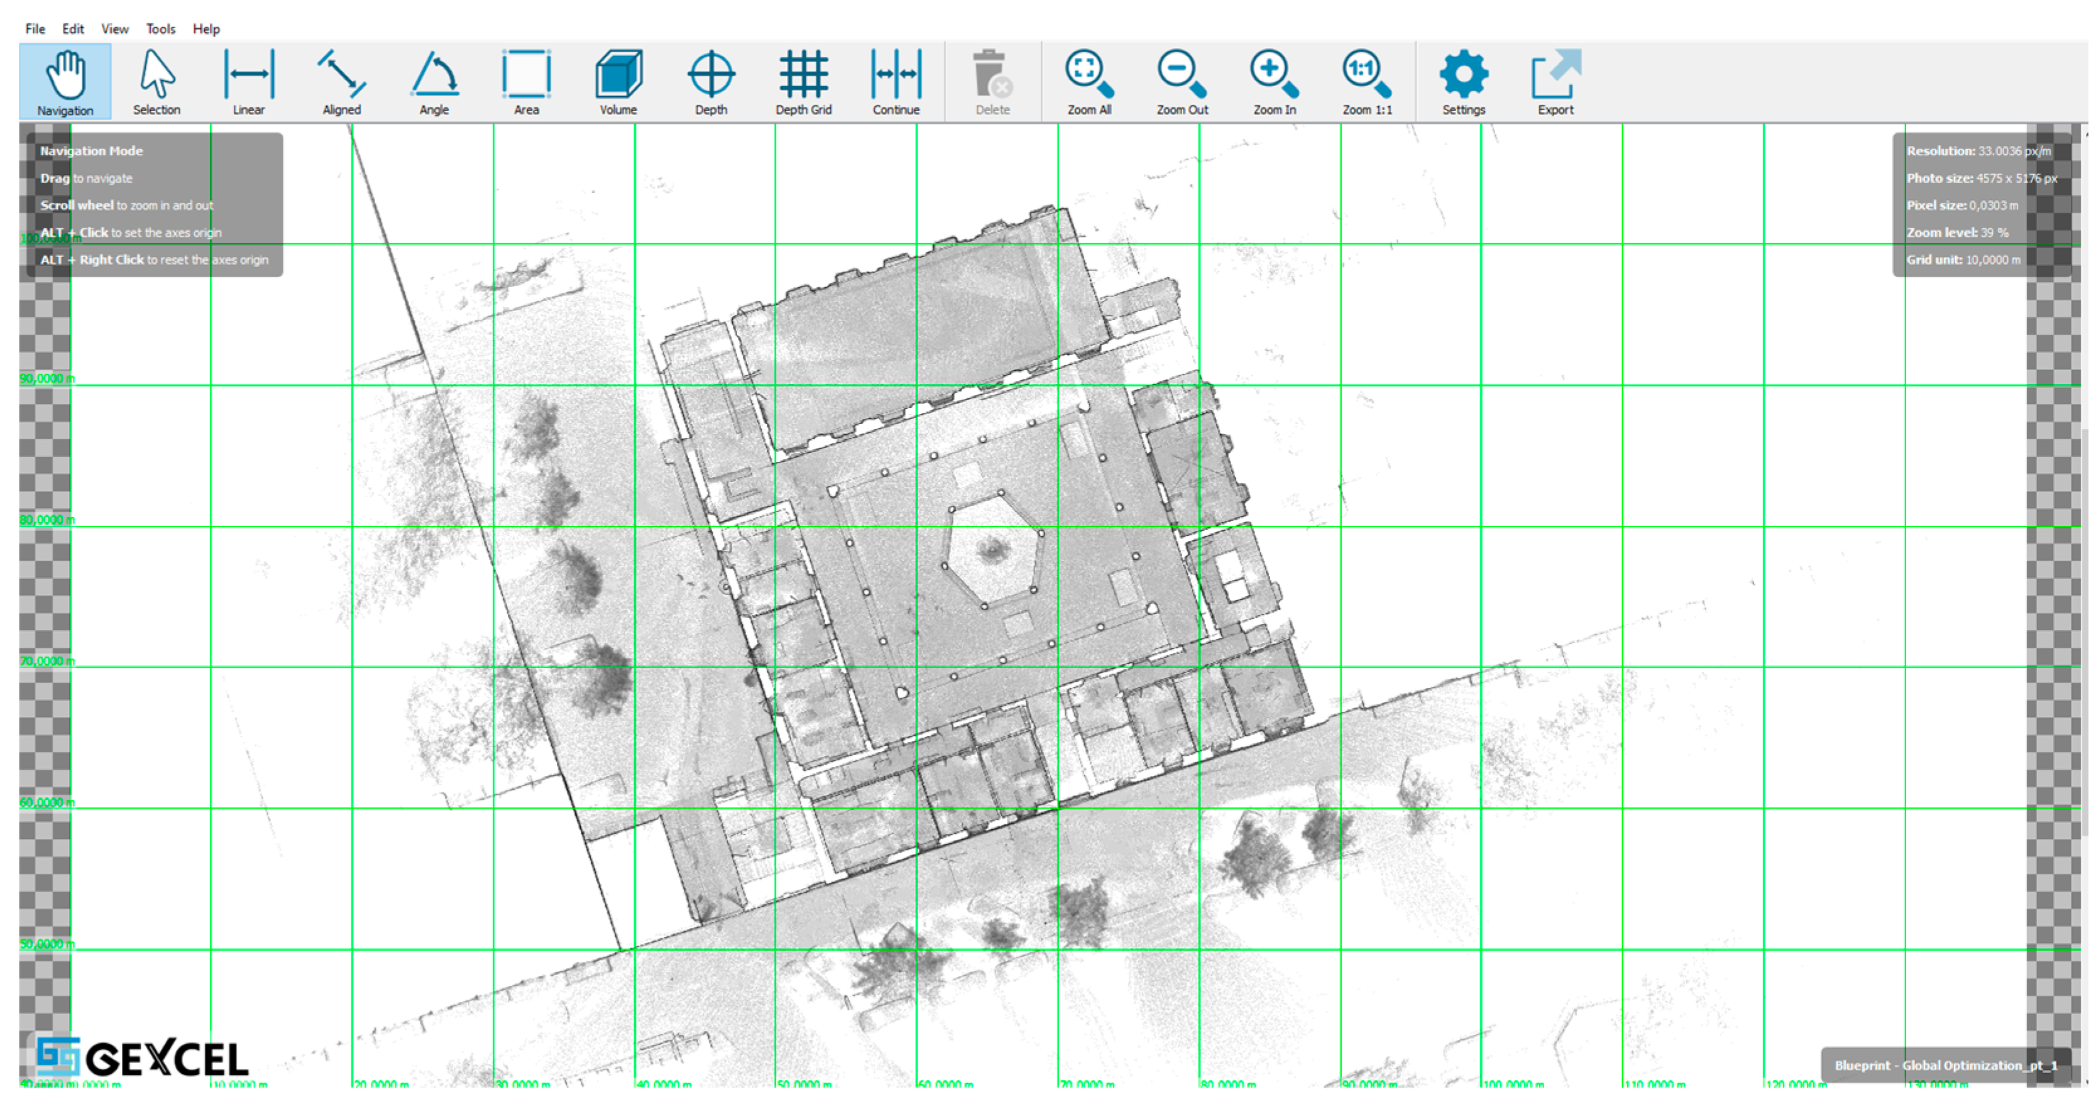Open the View menu

[x=115, y=28]
